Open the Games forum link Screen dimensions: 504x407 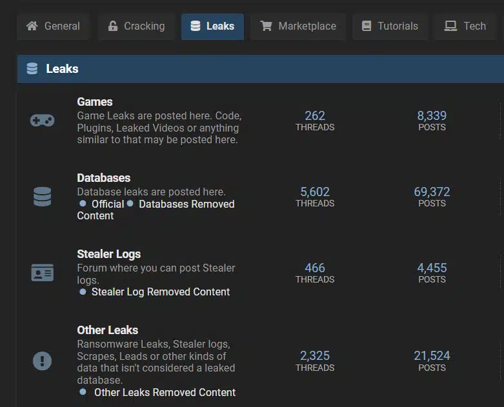click(x=95, y=102)
